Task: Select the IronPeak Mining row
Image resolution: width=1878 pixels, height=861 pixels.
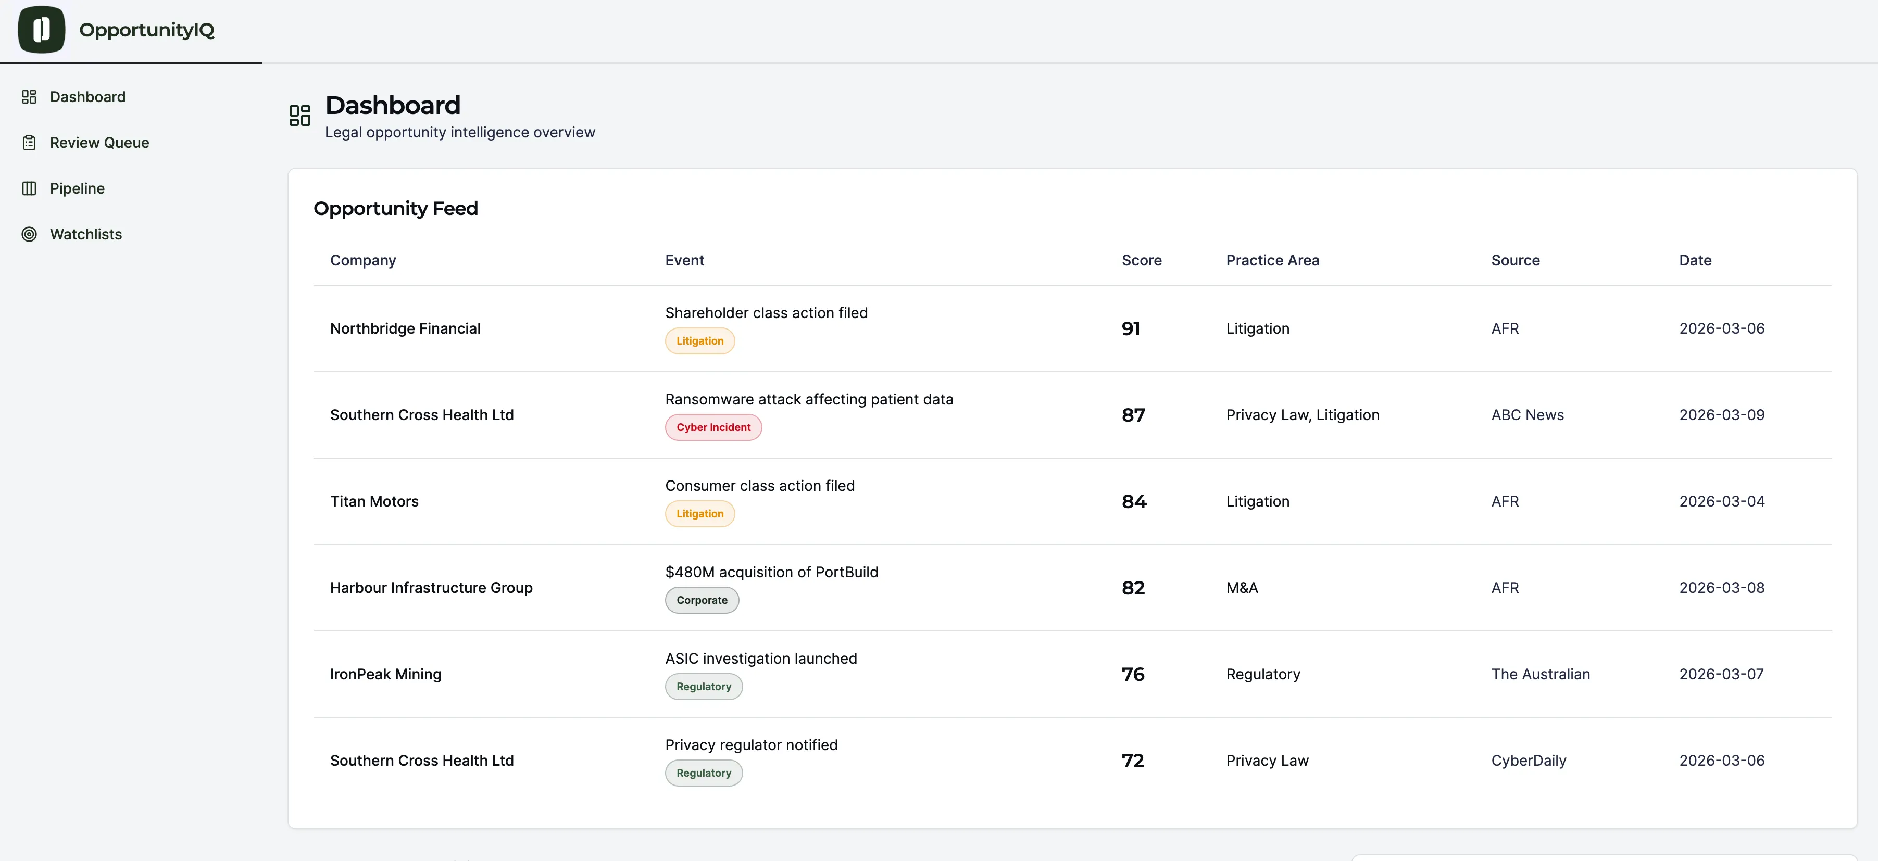Action: (x=385, y=675)
